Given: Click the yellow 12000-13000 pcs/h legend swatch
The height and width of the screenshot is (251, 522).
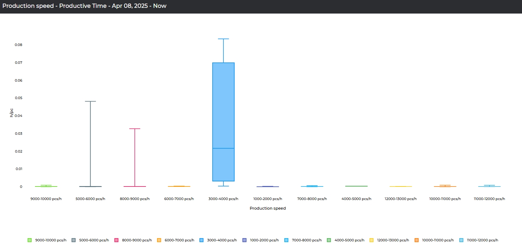Looking at the screenshot, I should tap(371, 240).
